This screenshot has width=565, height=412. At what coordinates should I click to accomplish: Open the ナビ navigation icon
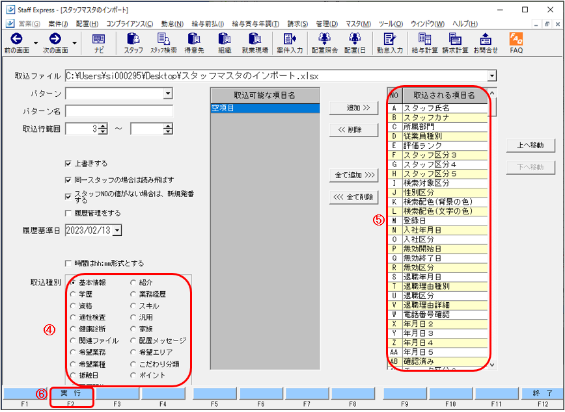click(x=98, y=43)
